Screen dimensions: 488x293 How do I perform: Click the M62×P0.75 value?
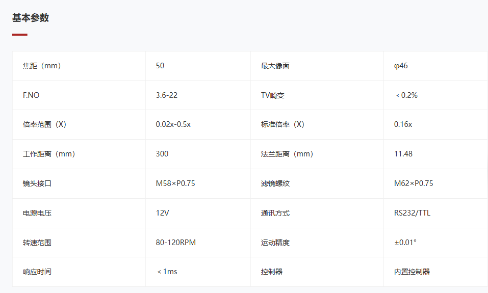click(414, 183)
